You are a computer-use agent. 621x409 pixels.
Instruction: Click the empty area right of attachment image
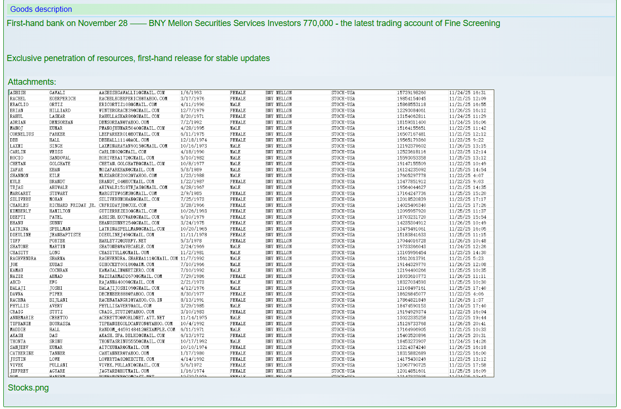tap(553, 232)
